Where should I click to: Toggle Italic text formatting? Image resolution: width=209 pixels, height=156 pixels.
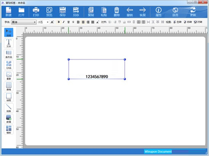64,22
